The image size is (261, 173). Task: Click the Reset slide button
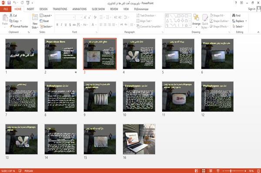pos(44,21)
